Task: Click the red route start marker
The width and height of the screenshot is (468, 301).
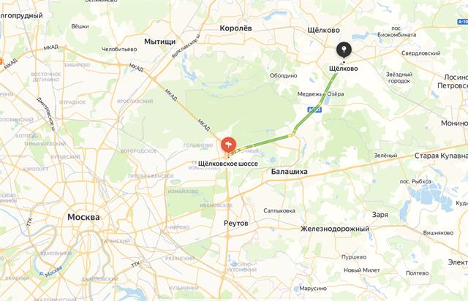Action: (x=228, y=145)
